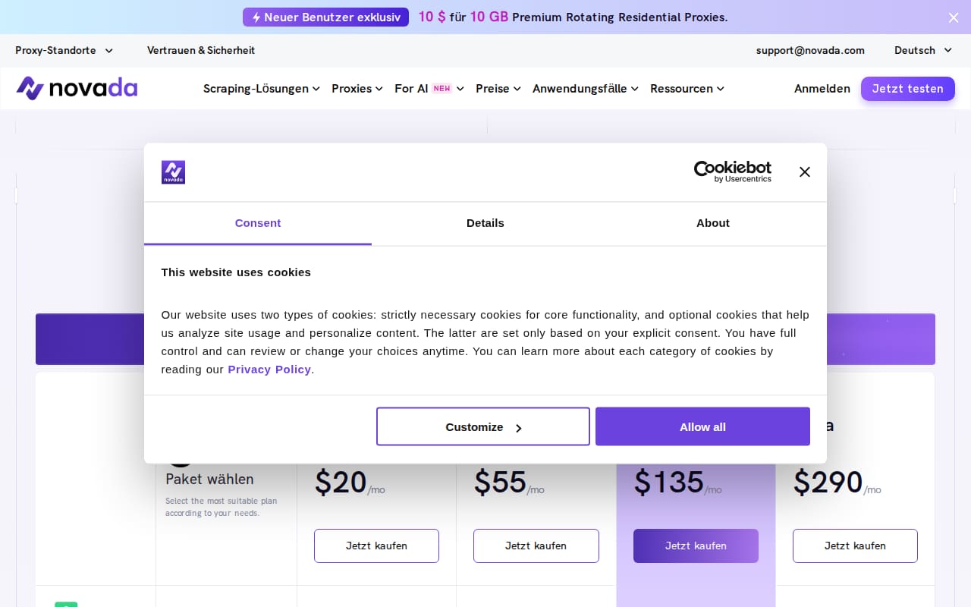971x607 pixels.
Task: Click Jetzt kaufen under the $135 plan
Action: [696, 546]
